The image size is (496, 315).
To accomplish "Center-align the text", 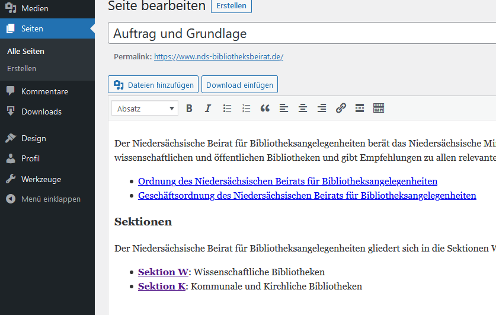I will tap(303, 108).
